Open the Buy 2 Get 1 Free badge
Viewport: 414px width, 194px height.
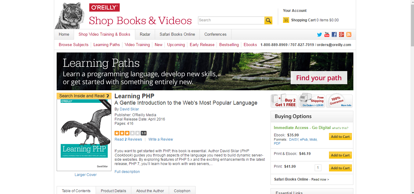(x=284, y=101)
